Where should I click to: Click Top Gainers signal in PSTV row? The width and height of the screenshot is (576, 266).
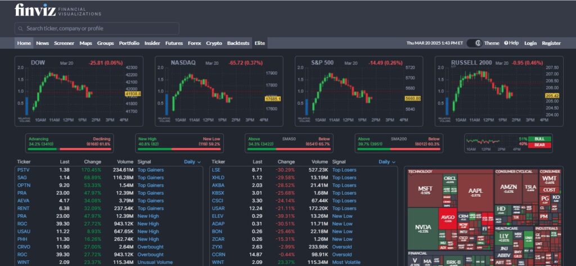[151, 170]
